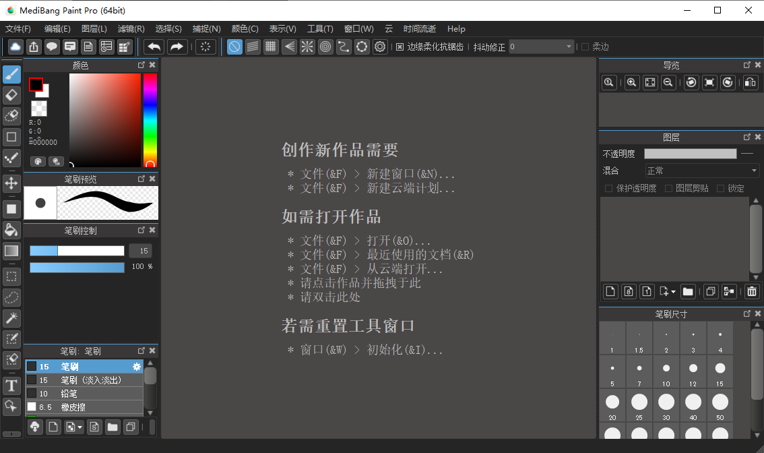Undock the 颜色 color panel
Image resolution: width=764 pixels, height=453 pixels.
141,65
